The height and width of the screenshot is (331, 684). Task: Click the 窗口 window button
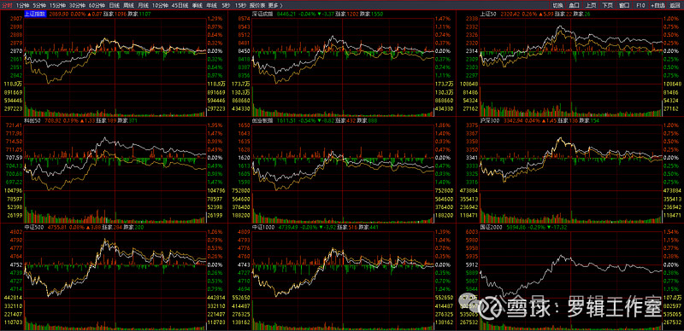[624, 5]
